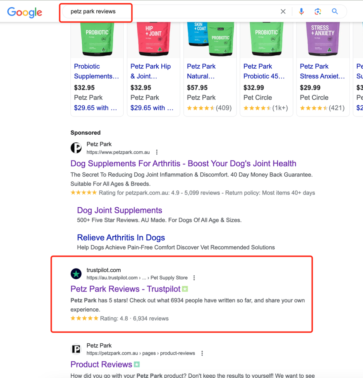
Task: Click the $29.65 offer under Hip & Joint
Action: [x=152, y=108]
